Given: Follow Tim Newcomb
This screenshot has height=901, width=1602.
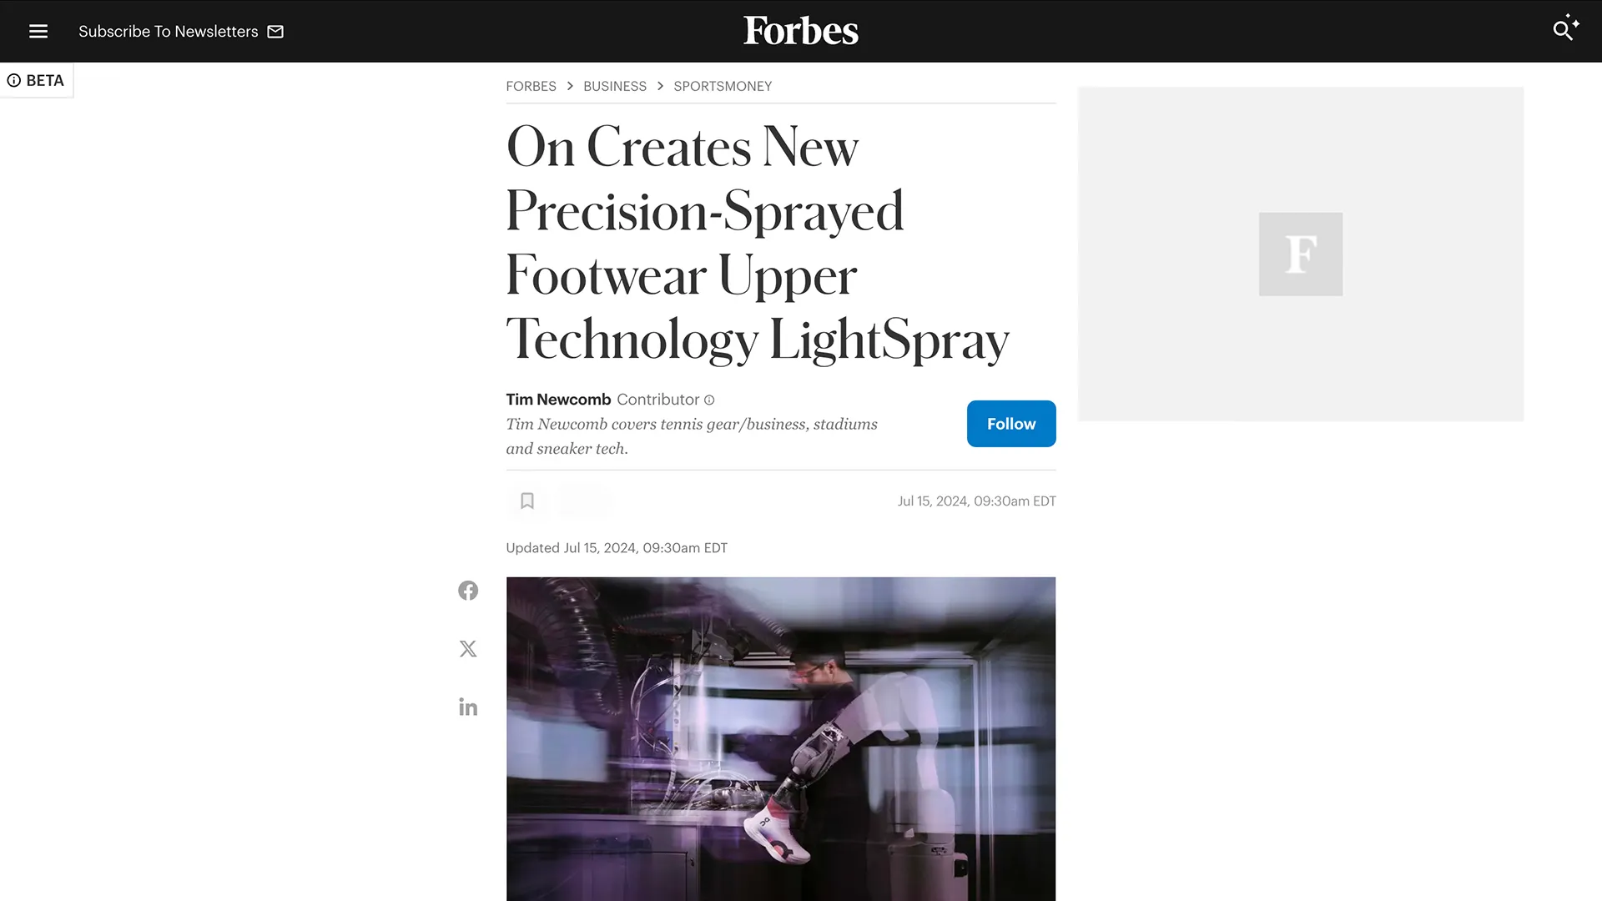Looking at the screenshot, I should click(x=1011, y=424).
